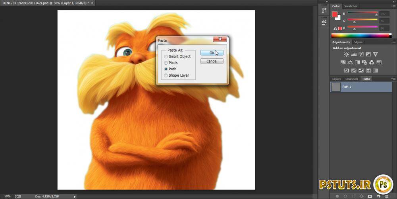Confirm Paste dialog with OK
Image resolution: width=397 pixels, height=199 pixels.
[x=212, y=53]
